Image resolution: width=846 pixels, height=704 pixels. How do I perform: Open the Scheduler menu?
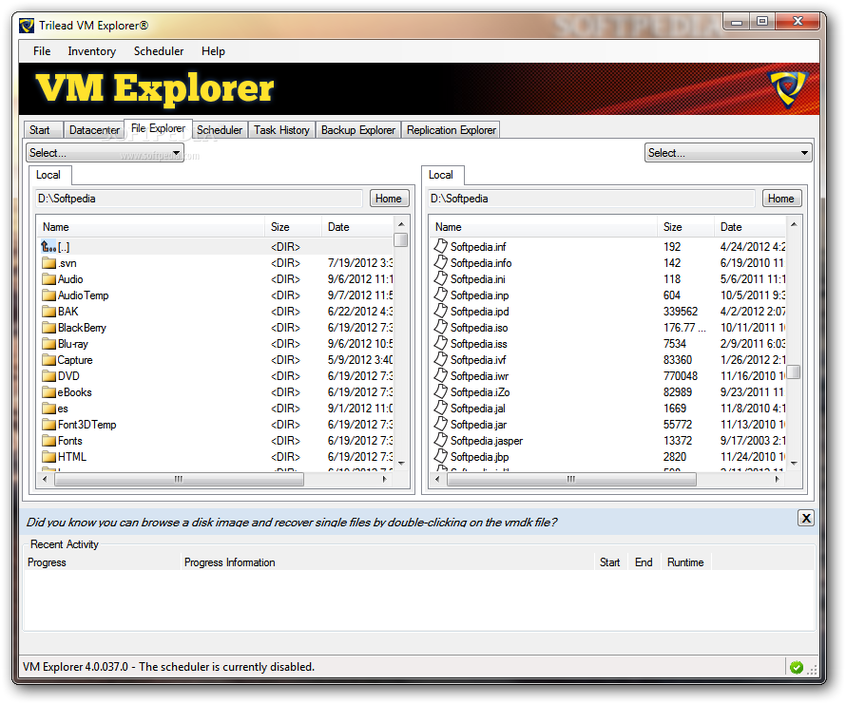pos(159,51)
